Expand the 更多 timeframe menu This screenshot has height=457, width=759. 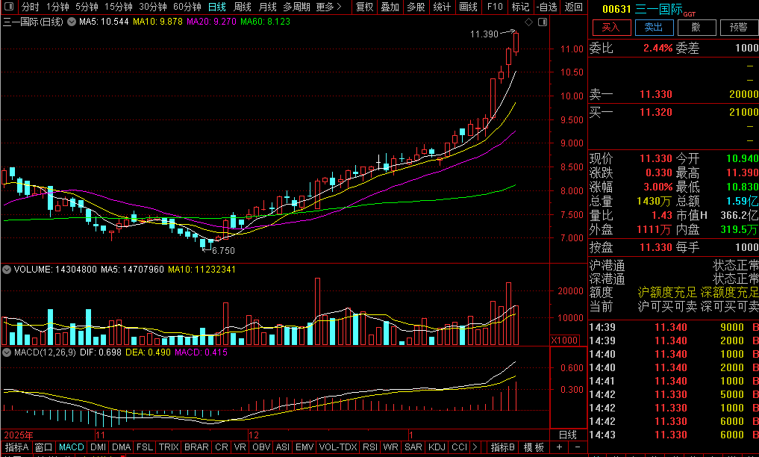pos(328,7)
